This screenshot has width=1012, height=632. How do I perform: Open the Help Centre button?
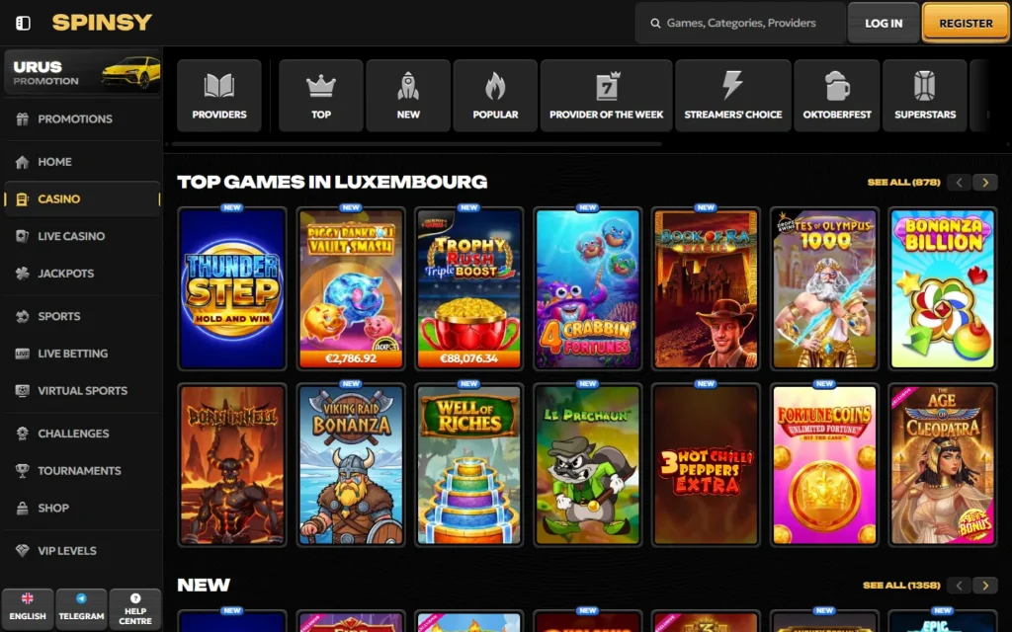pyautogui.click(x=134, y=607)
